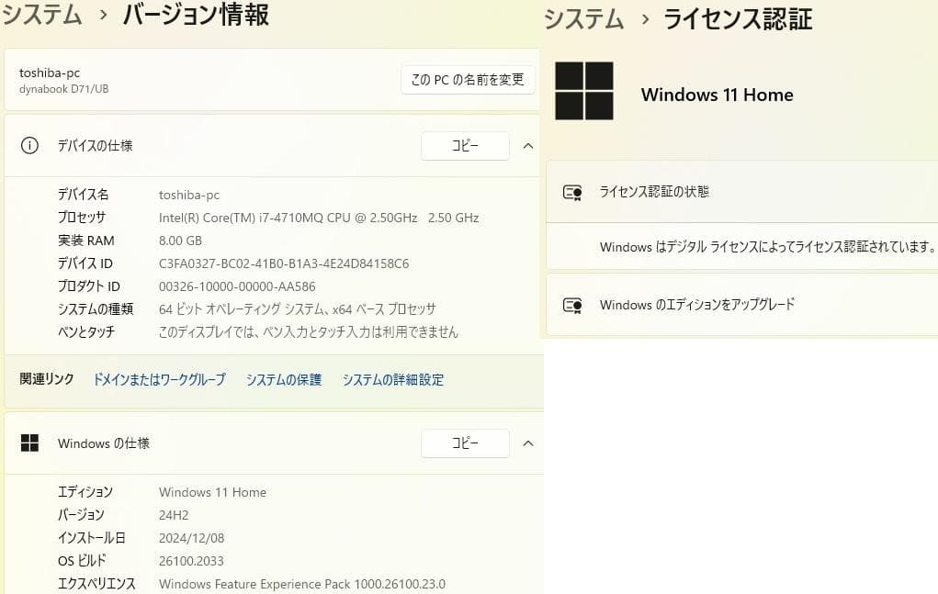Copy the Windows specifications with コピー
This screenshot has width=938, height=594.
(x=465, y=443)
